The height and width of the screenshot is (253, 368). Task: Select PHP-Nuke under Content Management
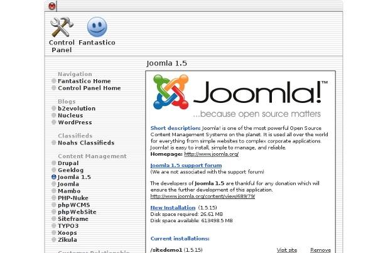tap(73, 198)
